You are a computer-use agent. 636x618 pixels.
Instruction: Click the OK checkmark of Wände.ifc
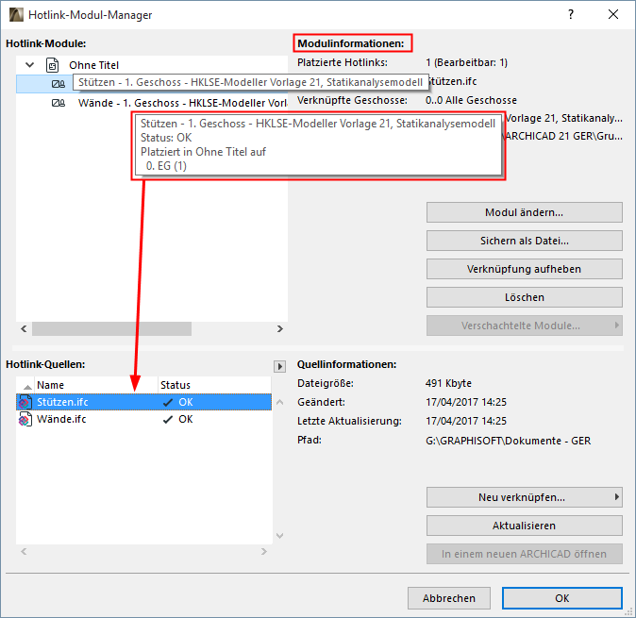pyautogui.click(x=168, y=420)
